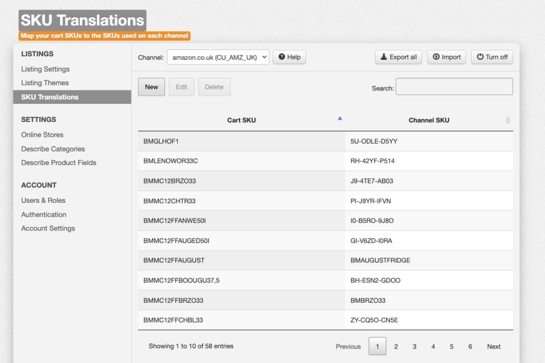Viewport: 545px width, 363px height.
Task: Click the New button
Action: point(152,87)
